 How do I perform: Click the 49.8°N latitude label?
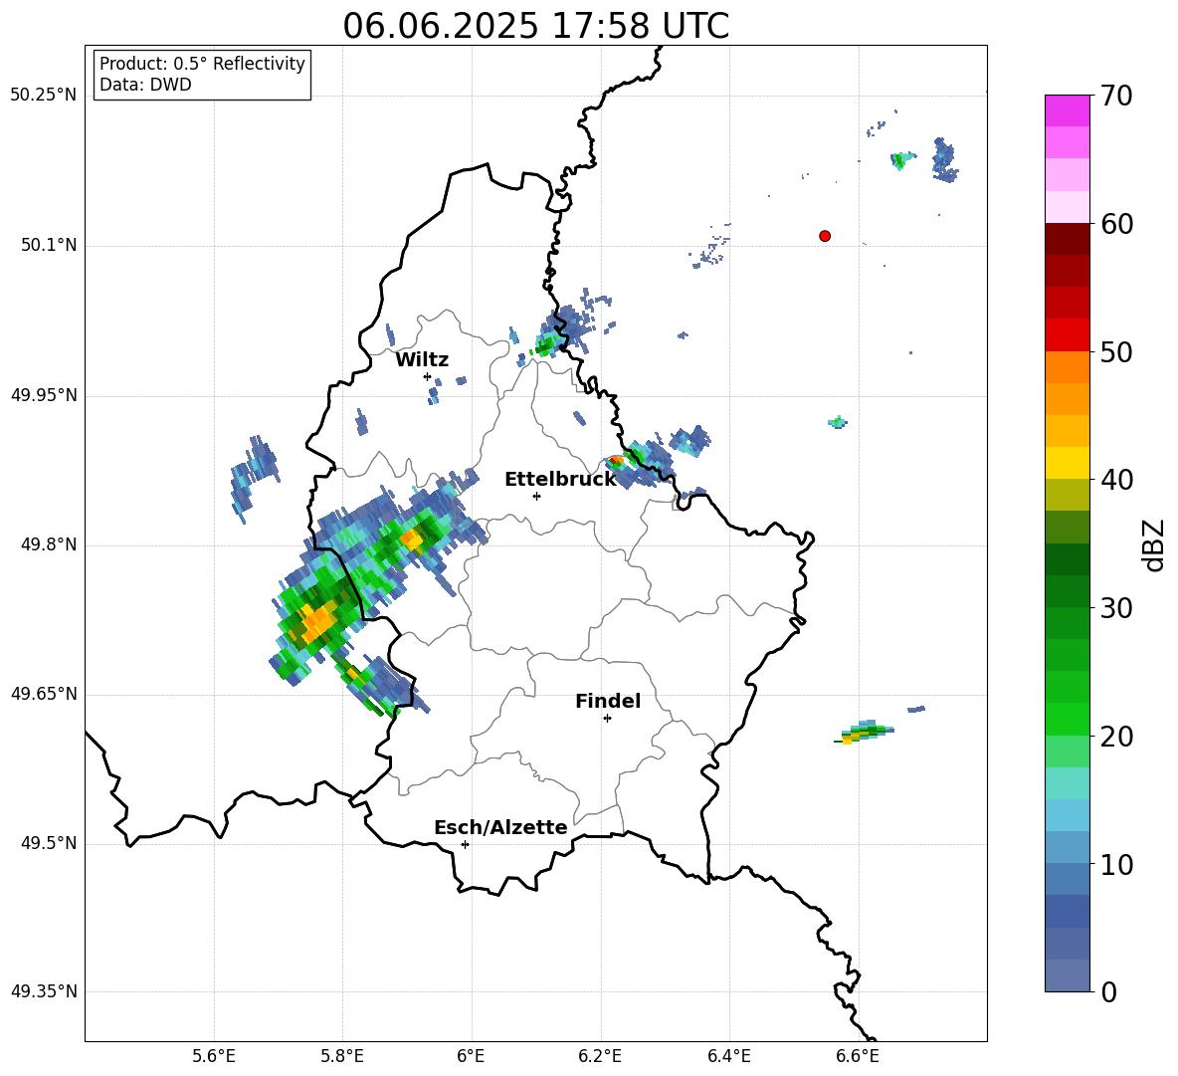[48, 544]
